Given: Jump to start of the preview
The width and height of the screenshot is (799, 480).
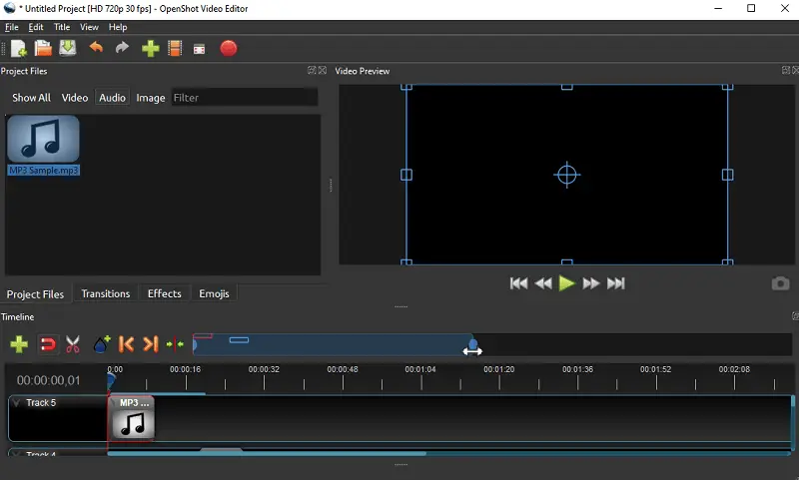Looking at the screenshot, I should coord(518,283).
